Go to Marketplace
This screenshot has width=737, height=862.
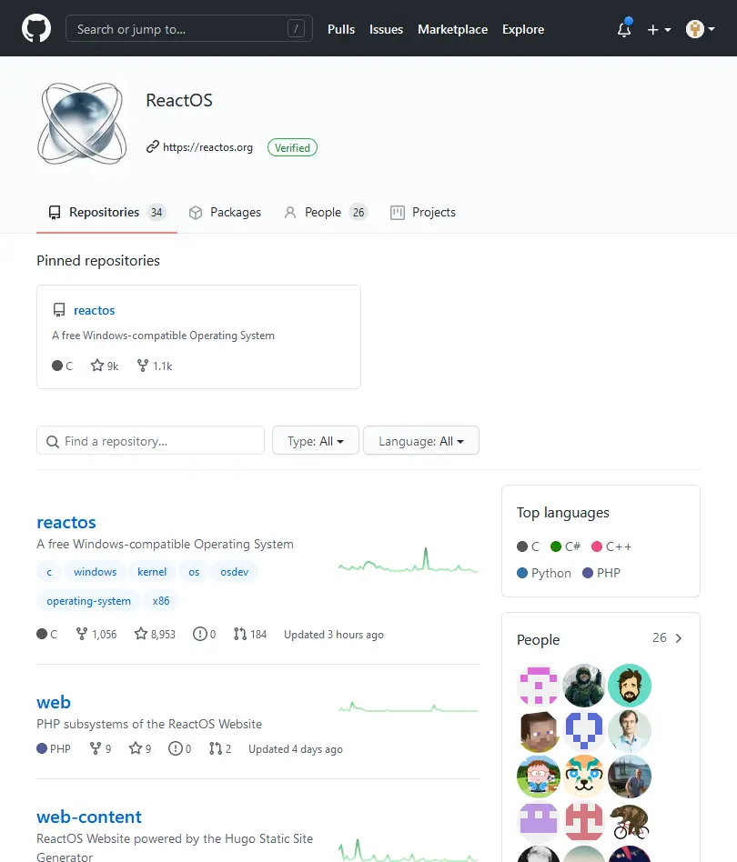coord(452,30)
